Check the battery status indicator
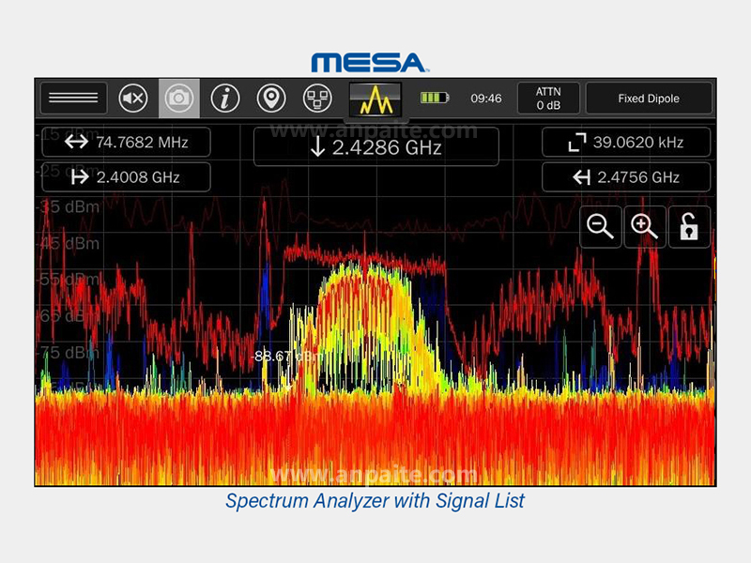751x563 pixels. click(x=435, y=98)
